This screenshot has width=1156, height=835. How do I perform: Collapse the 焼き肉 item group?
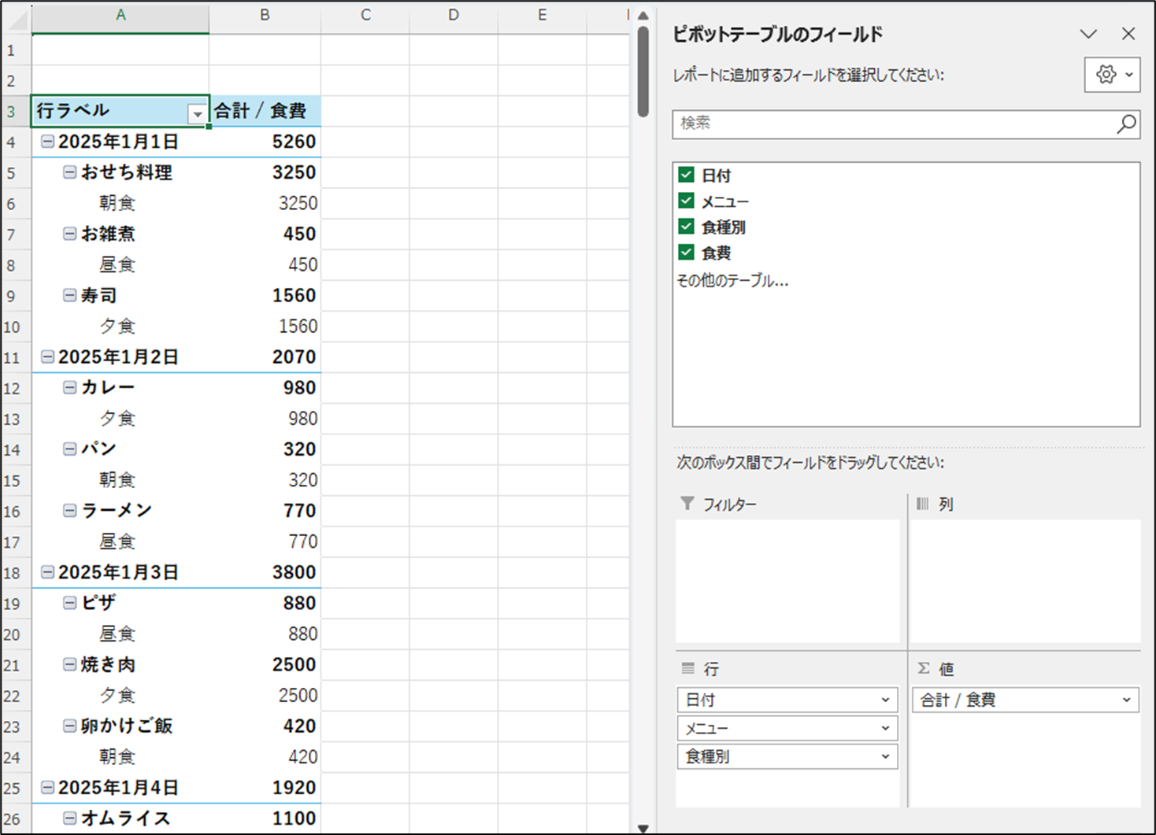70,665
